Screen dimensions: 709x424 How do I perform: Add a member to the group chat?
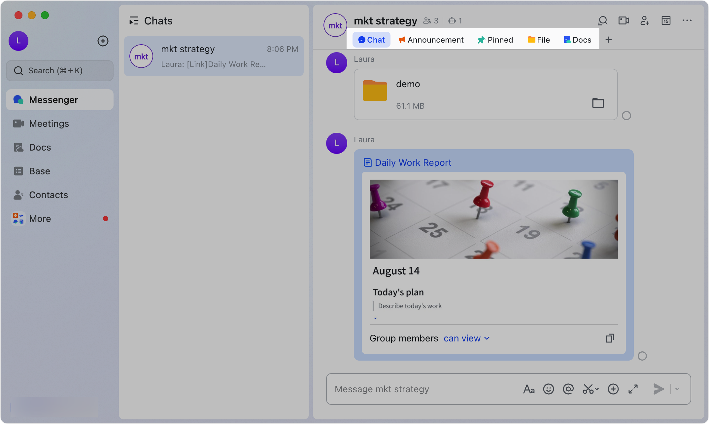click(x=645, y=20)
